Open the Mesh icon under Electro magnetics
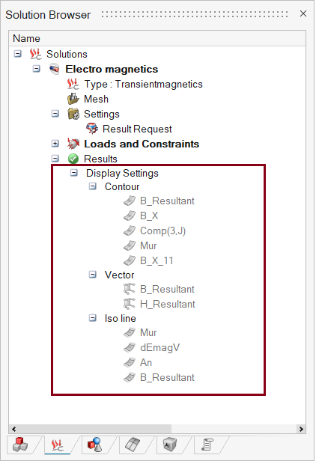Viewport: 316px width, 461px height. click(73, 99)
